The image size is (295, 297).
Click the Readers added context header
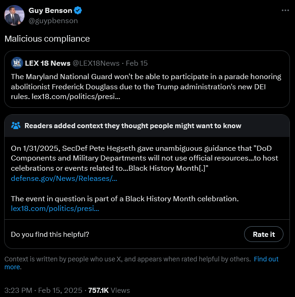pyautogui.click(x=133, y=126)
